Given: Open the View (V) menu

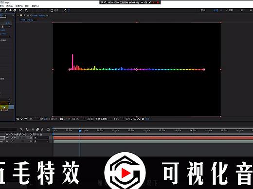Looking at the screenshot, I should click(19, 6).
